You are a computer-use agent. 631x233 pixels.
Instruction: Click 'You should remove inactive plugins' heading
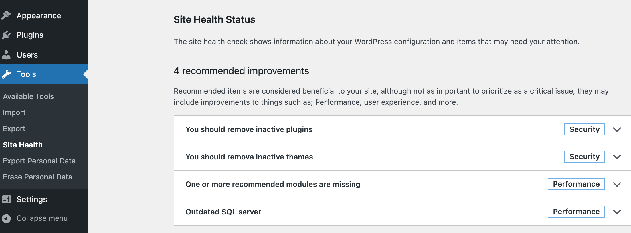(x=249, y=129)
